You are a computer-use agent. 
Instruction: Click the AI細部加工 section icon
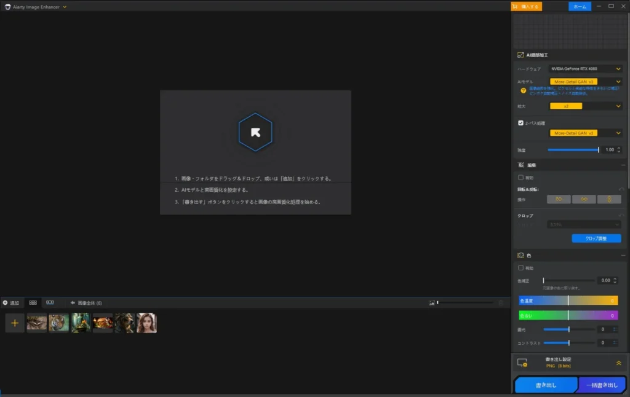(x=520, y=55)
